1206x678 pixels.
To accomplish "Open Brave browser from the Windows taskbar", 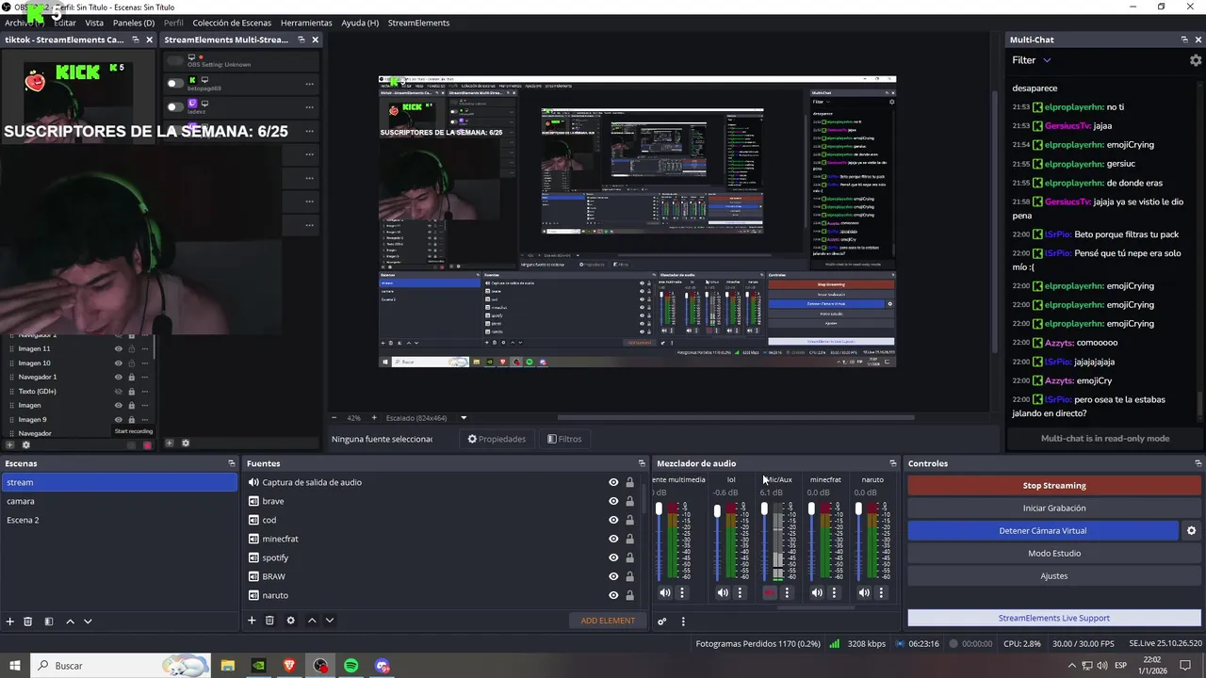I will [289, 666].
